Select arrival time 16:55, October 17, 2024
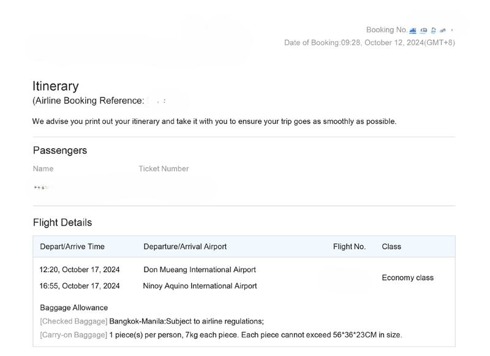 coord(80,286)
